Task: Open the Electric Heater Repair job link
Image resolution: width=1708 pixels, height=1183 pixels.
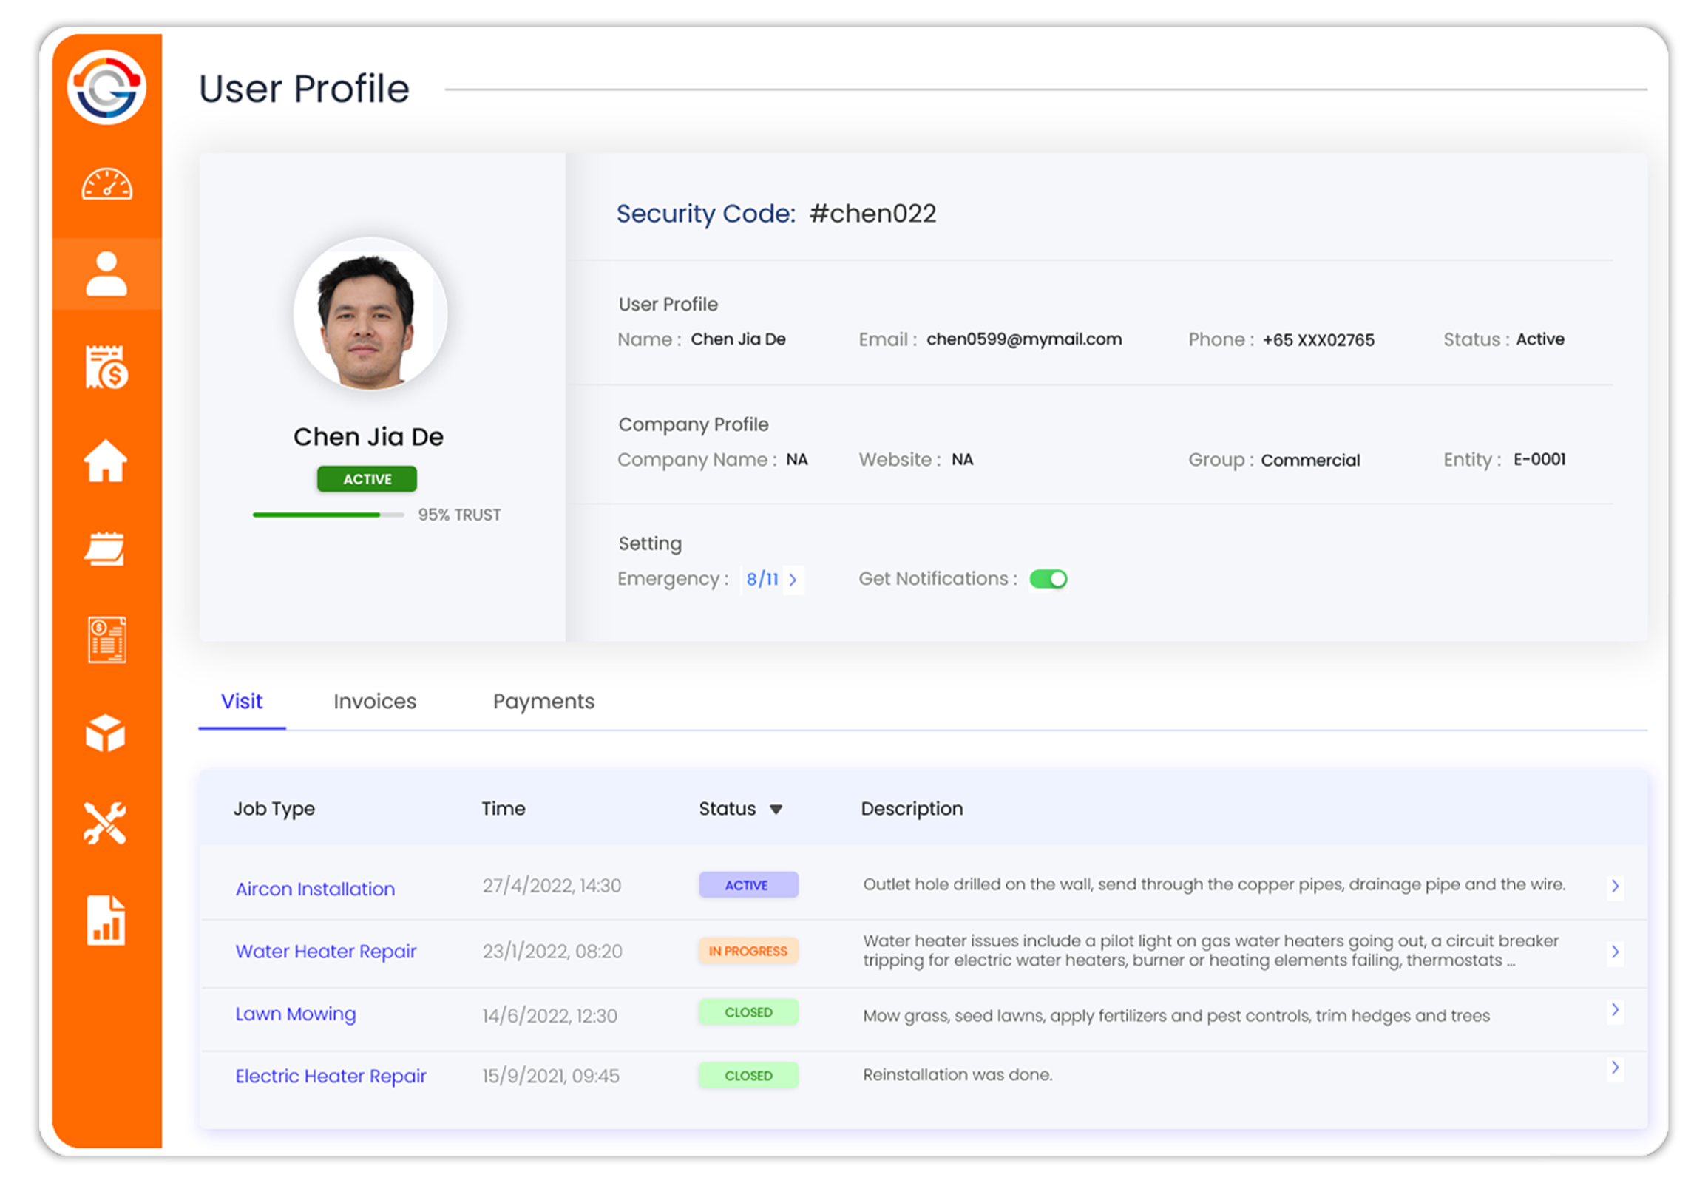Action: [x=331, y=1076]
